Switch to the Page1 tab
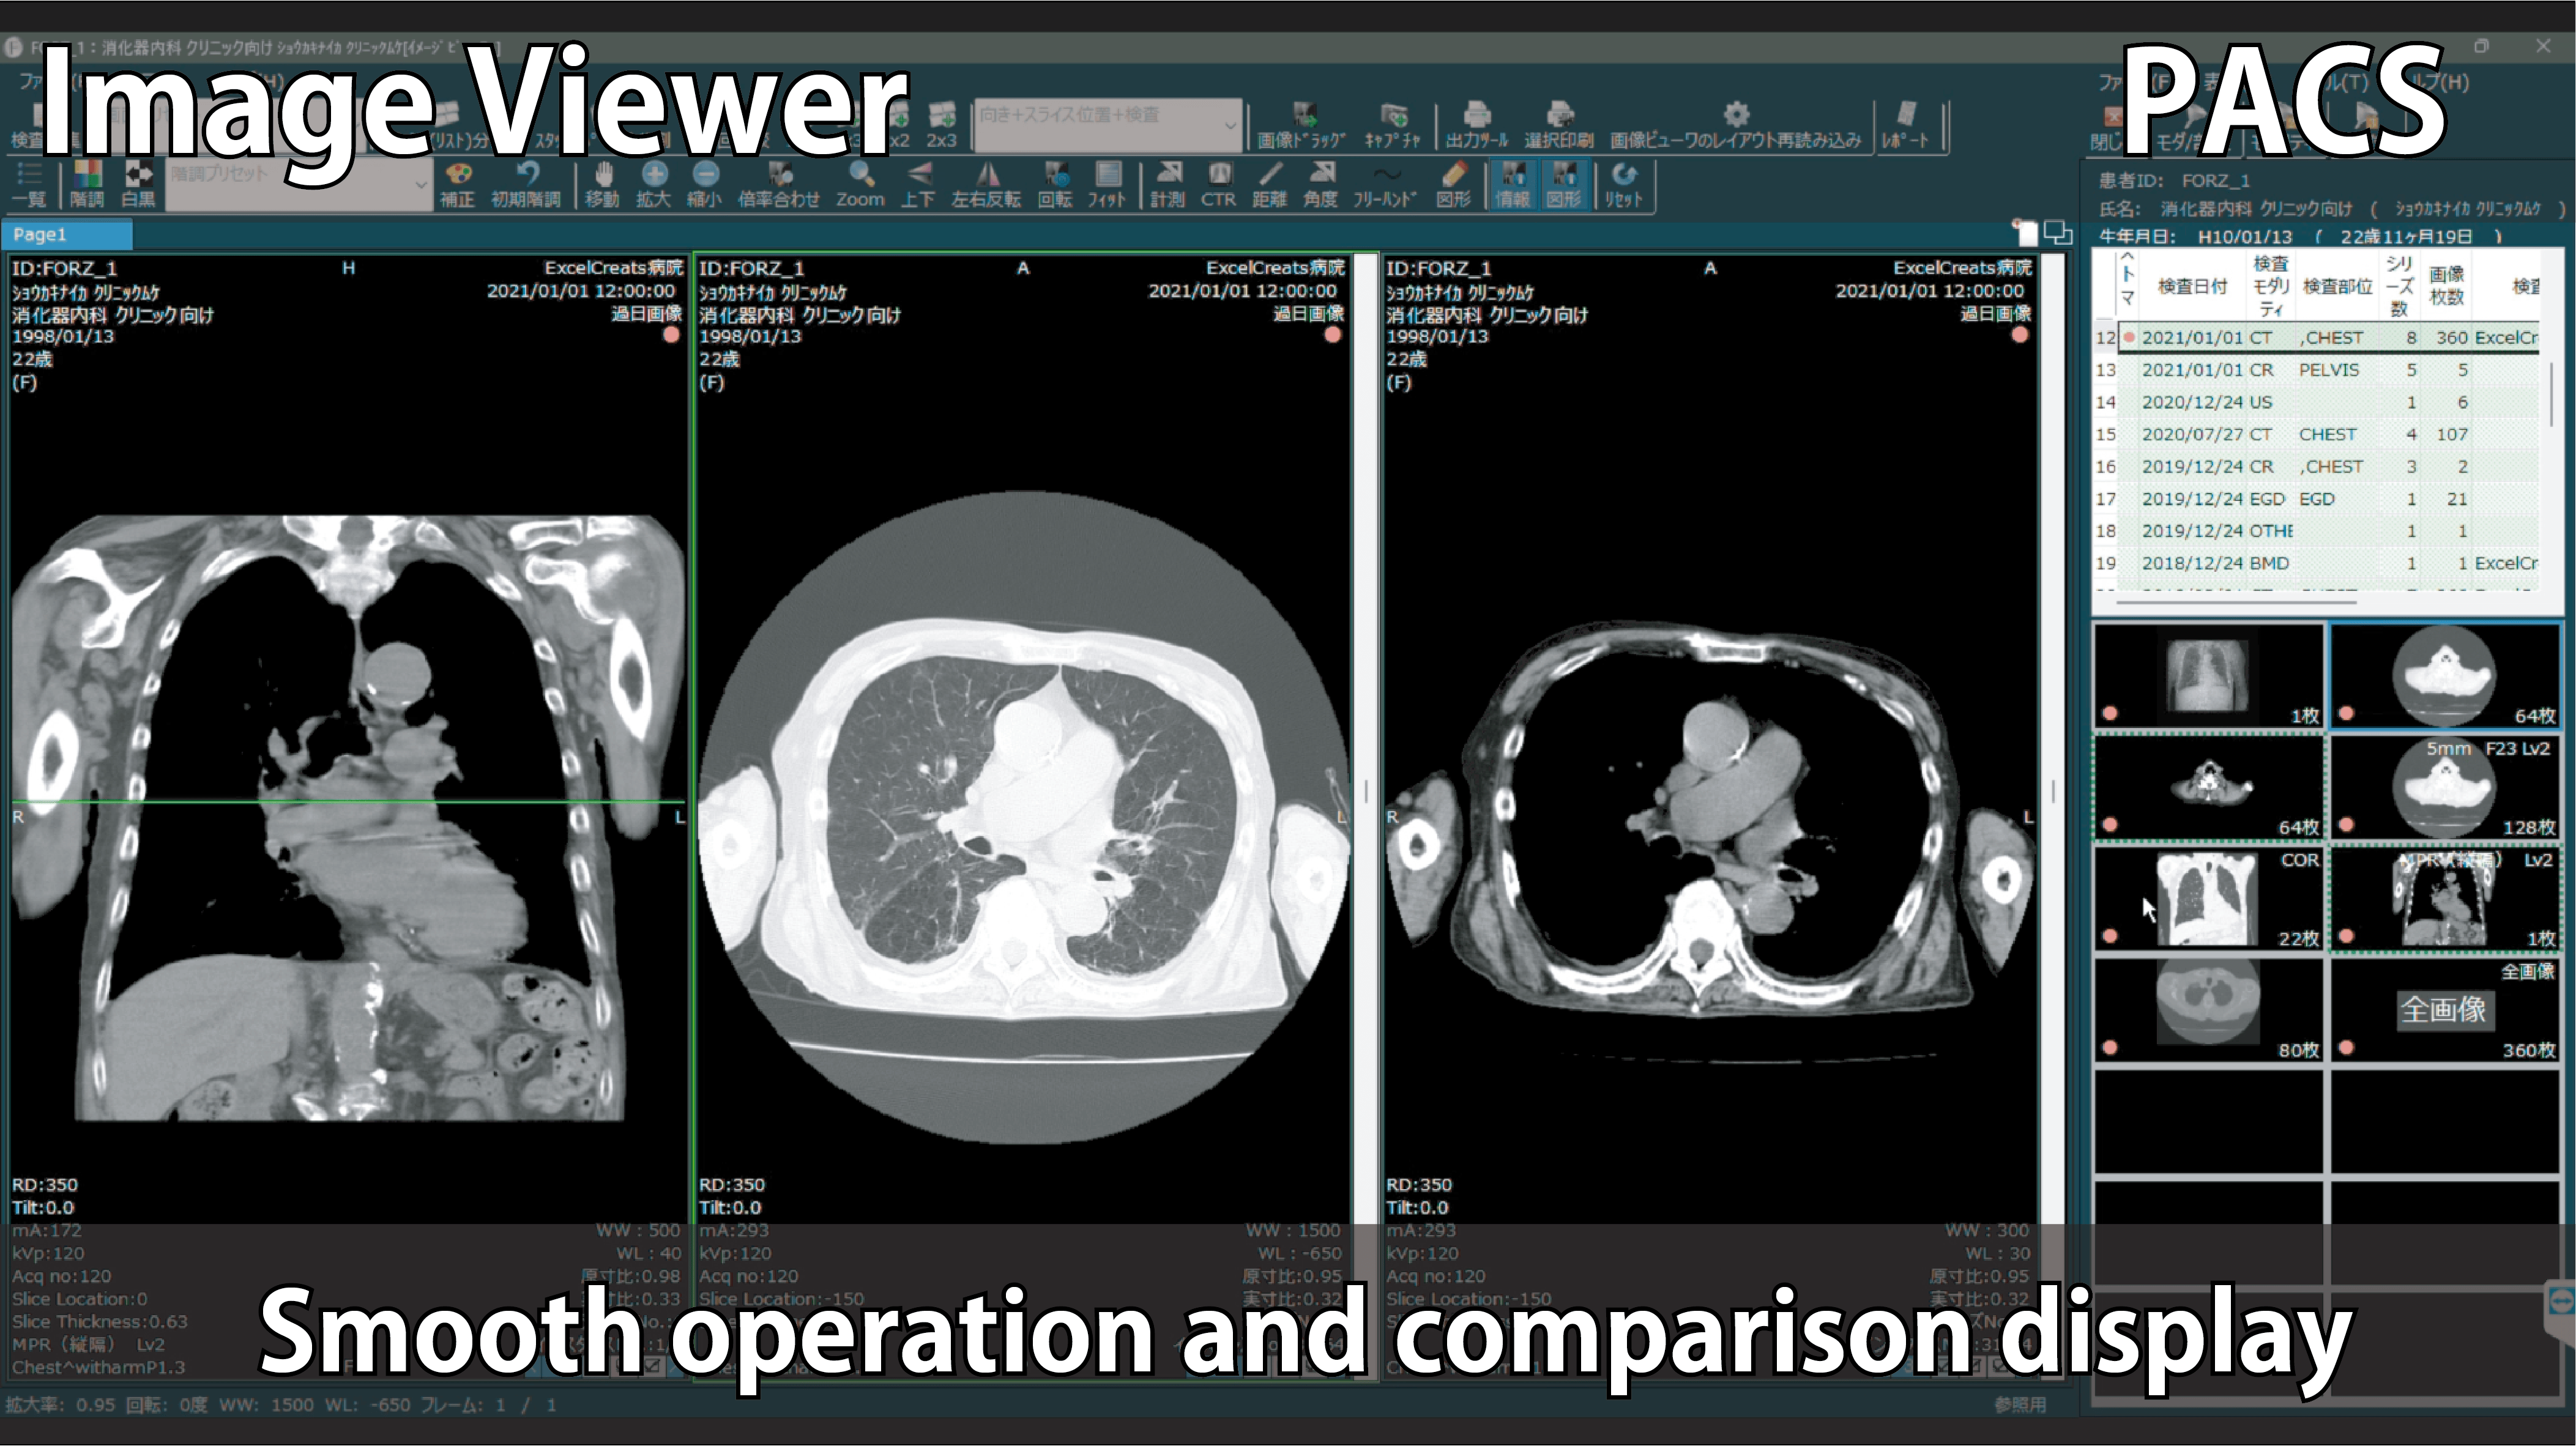 [x=66, y=235]
